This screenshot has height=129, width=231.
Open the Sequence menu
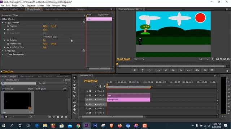pyautogui.click(x=31, y=6)
